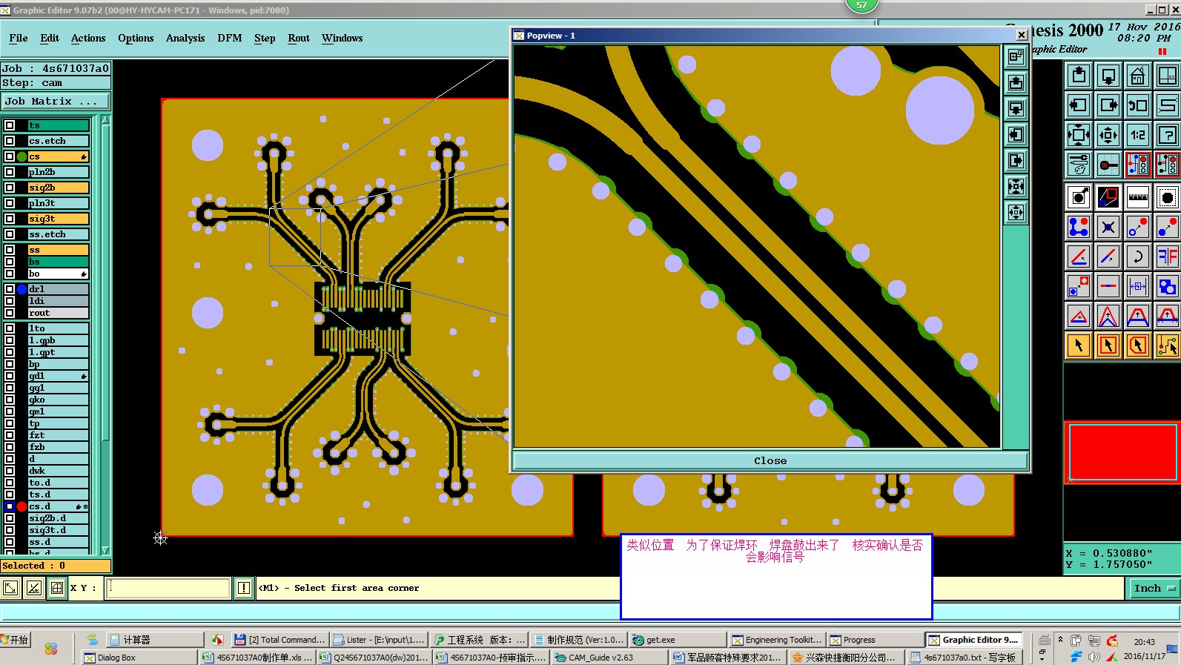Click the exclamation mark button near coordinate field
Image resolution: width=1181 pixels, height=665 pixels.
244,588
